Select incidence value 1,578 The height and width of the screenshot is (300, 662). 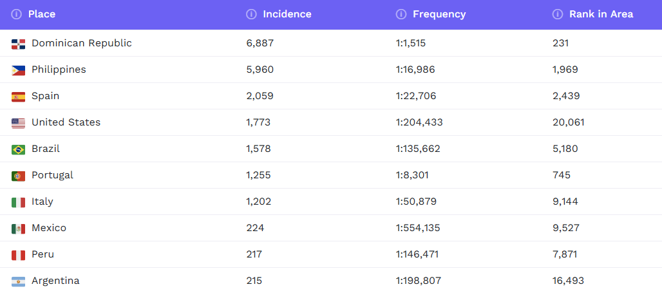pyautogui.click(x=258, y=149)
